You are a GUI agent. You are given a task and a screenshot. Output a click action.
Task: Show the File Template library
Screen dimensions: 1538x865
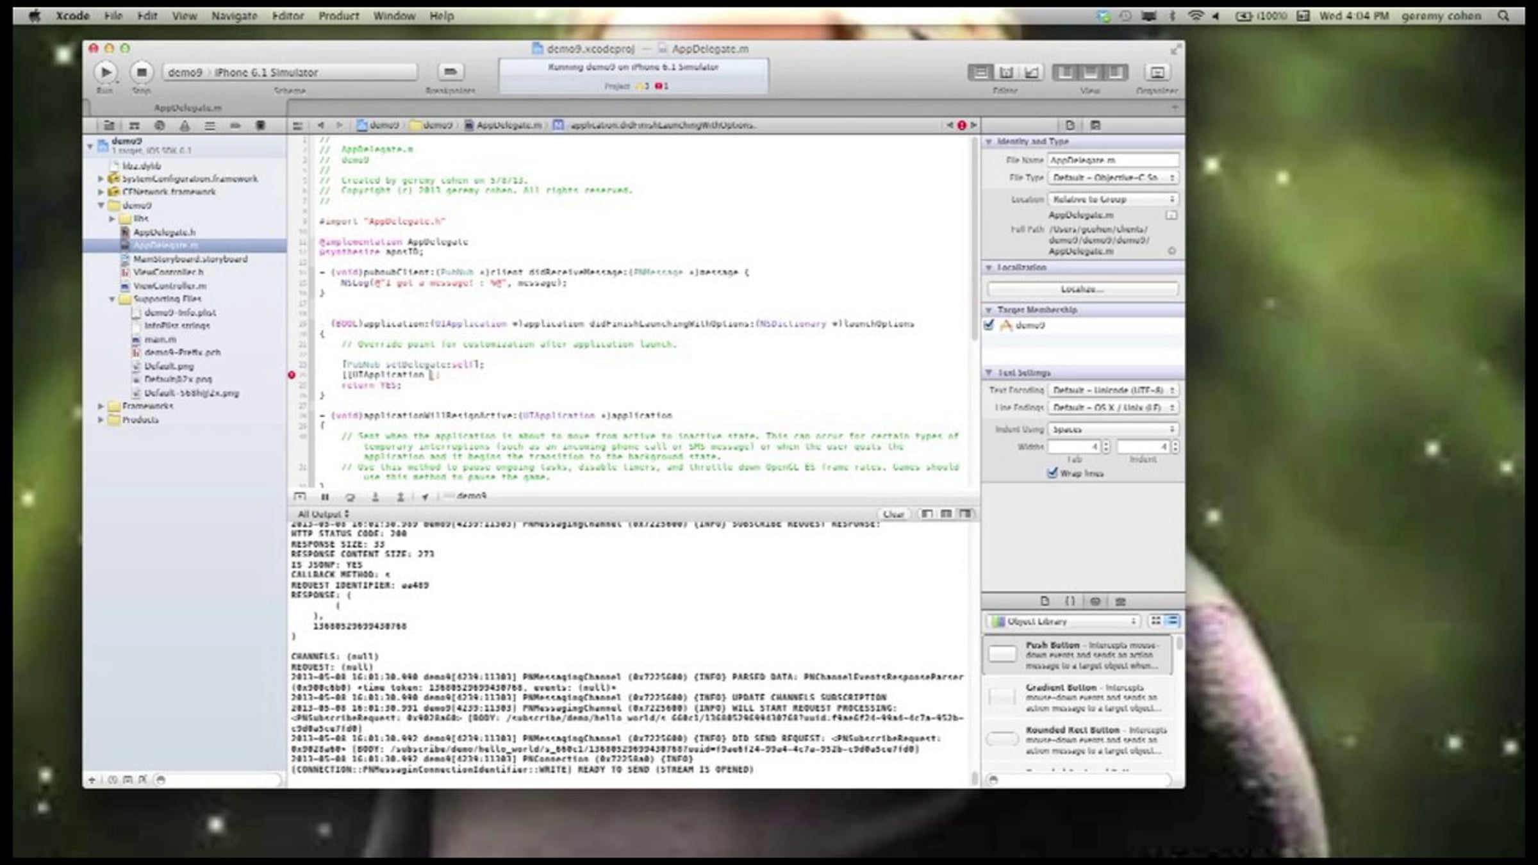tap(1045, 601)
